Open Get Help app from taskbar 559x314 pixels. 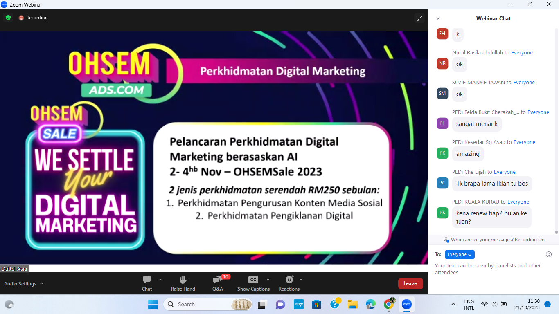pyautogui.click(x=335, y=304)
